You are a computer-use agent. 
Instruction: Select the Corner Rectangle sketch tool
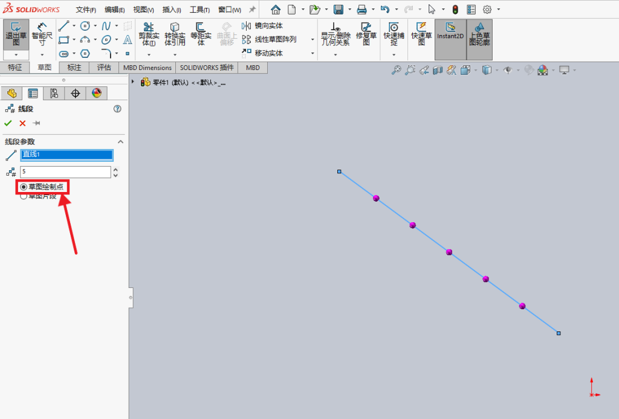tap(63, 40)
